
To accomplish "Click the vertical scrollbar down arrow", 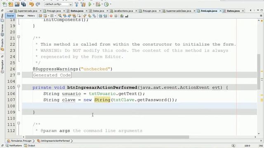I will pyautogui.click(x=259, y=134).
